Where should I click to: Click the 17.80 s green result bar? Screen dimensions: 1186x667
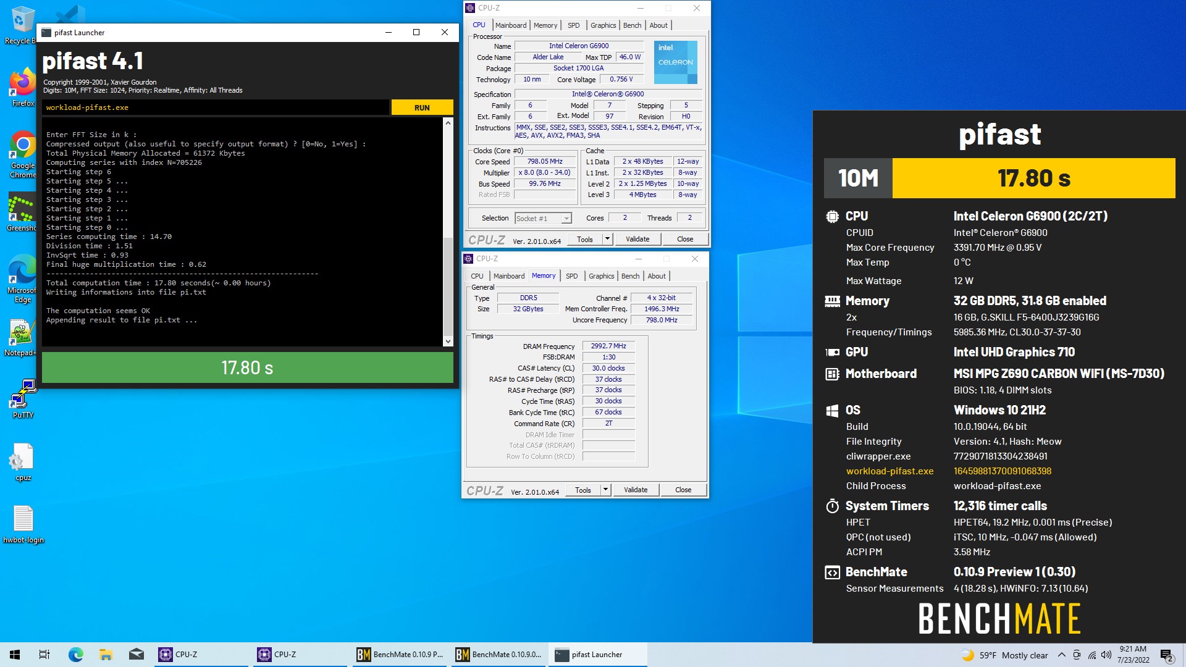pos(247,367)
